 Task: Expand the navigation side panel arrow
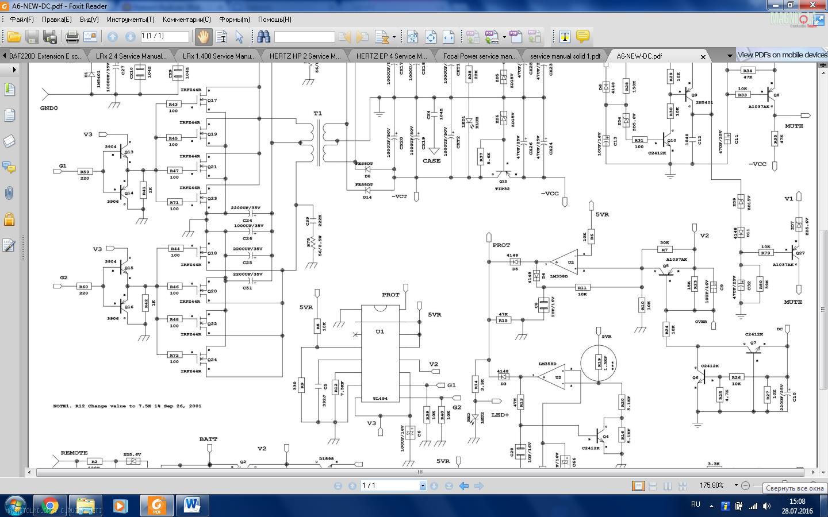14,70
